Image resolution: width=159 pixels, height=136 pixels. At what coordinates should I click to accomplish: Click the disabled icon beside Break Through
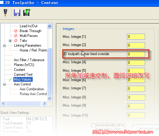coord(16,31)
